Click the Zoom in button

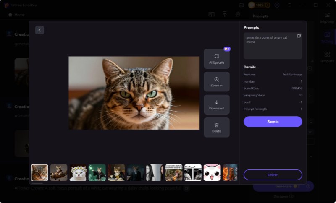(x=217, y=82)
